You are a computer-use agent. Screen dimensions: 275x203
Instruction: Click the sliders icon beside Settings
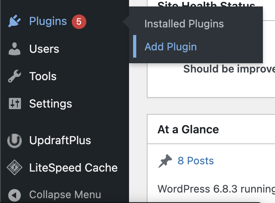tap(15, 104)
